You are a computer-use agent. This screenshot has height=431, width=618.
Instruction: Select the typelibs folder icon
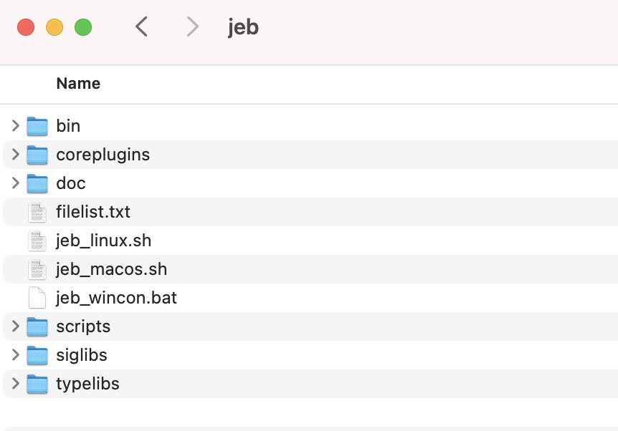[x=37, y=384]
